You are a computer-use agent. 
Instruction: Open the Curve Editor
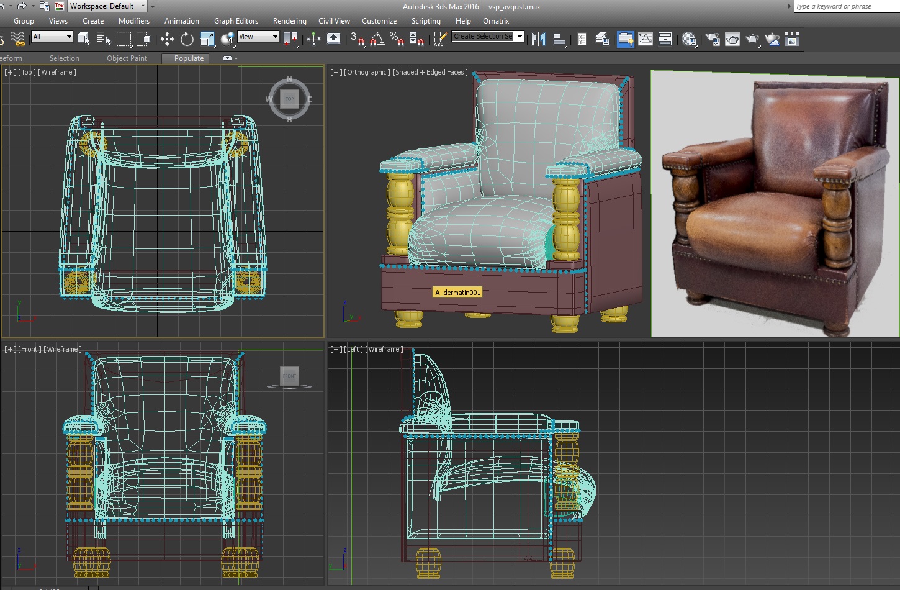646,39
